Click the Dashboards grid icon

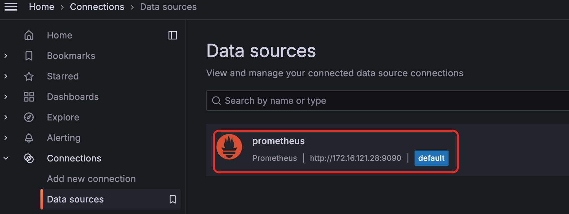click(29, 97)
